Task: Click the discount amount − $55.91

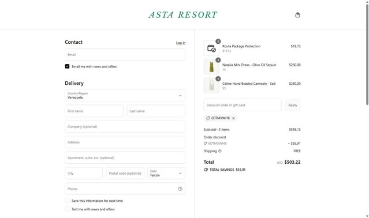Action: coord(294,143)
